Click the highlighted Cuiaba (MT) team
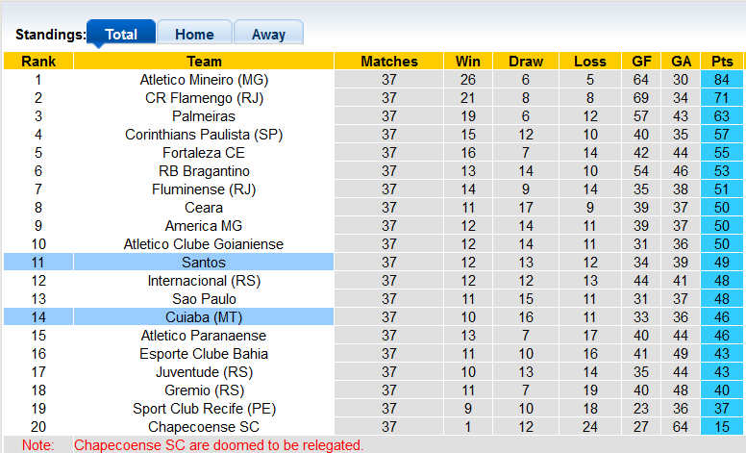The height and width of the screenshot is (453, 746). tap(204, 317)
